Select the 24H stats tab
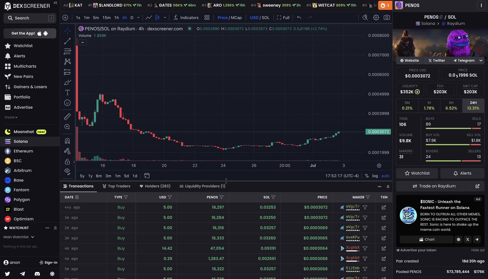Image resolution: width=488 pixels, height=279 pixels. (473, 106)
